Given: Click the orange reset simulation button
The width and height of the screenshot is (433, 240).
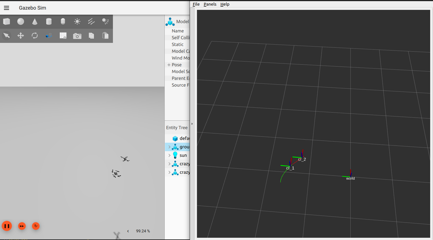Looking at the screenshot, I should click(36, 226).
